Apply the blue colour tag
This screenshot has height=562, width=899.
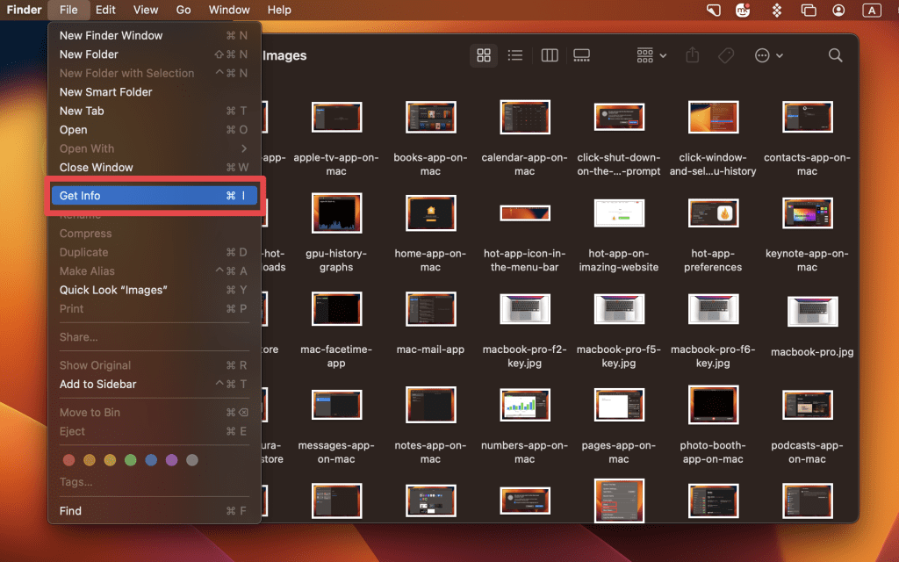click(151, 460)
